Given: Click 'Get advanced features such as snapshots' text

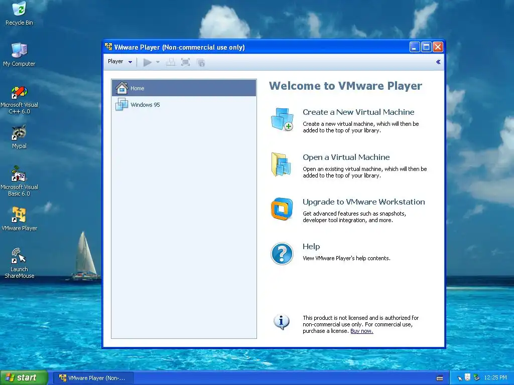Looking at the screenshot, I should tap(354, 217).
